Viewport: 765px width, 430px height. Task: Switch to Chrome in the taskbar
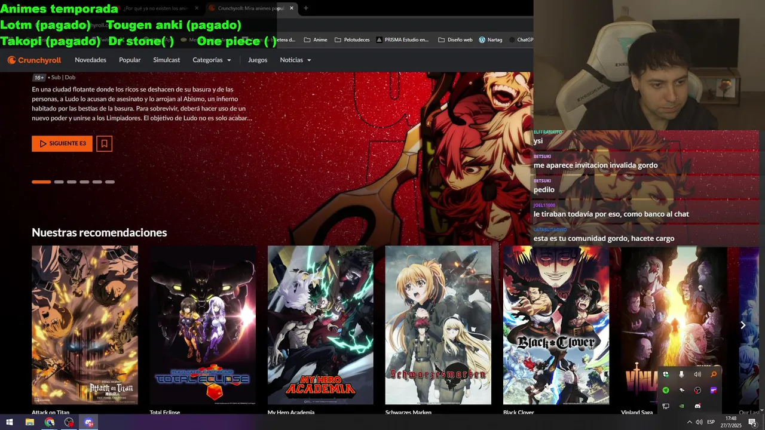point(49,422)
